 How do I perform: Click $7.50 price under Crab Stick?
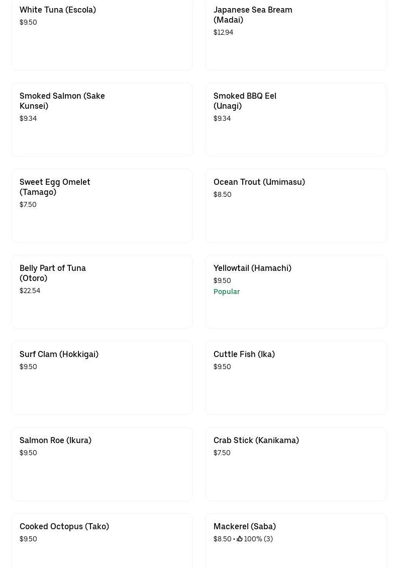click(x=222, y=453)
